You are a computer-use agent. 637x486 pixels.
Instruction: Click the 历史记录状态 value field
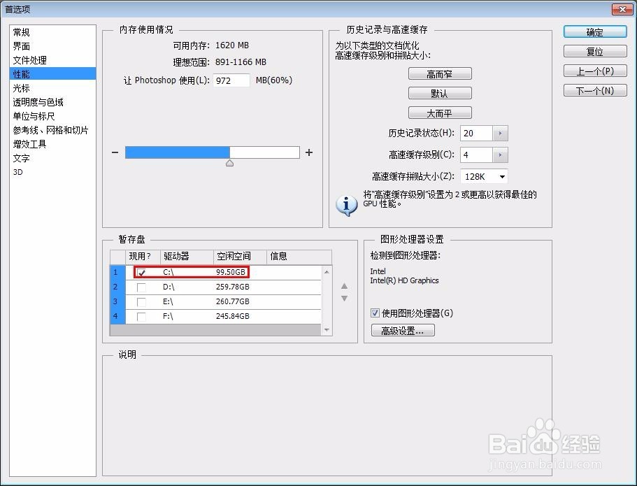coord(477,134)
